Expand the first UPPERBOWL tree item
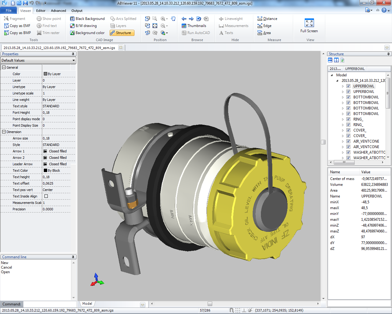Image resolution: width=392 pixels, height=314 pixels. [343, 86]
